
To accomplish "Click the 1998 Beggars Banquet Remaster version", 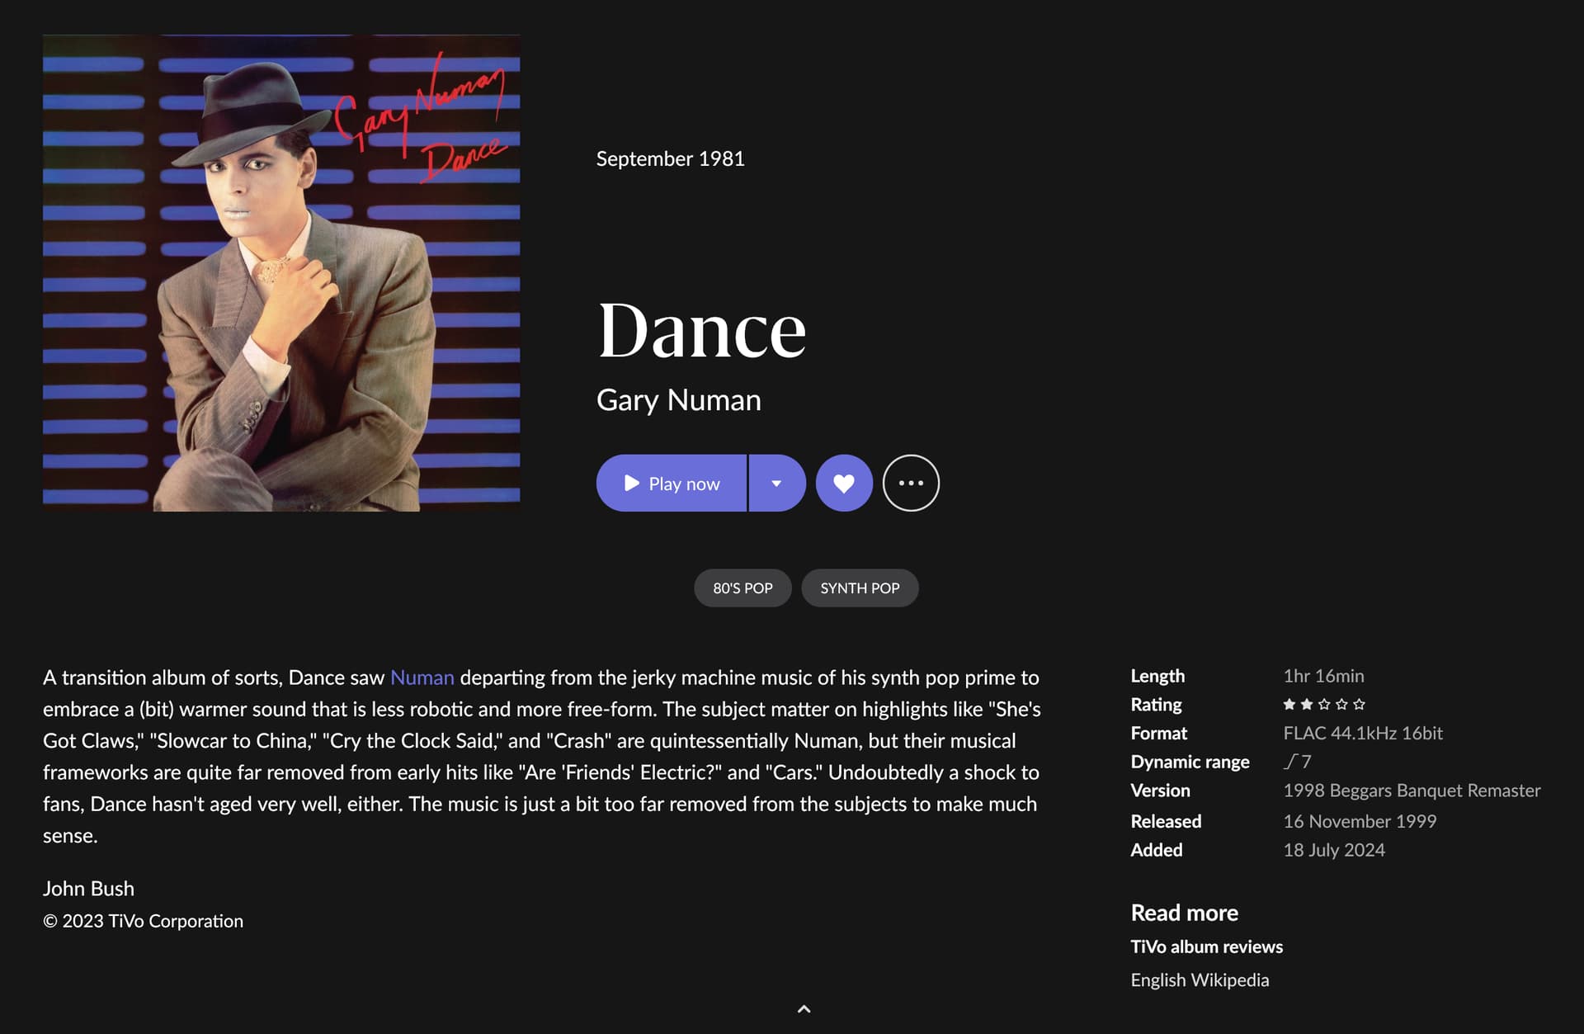I will coord(1412,791).
